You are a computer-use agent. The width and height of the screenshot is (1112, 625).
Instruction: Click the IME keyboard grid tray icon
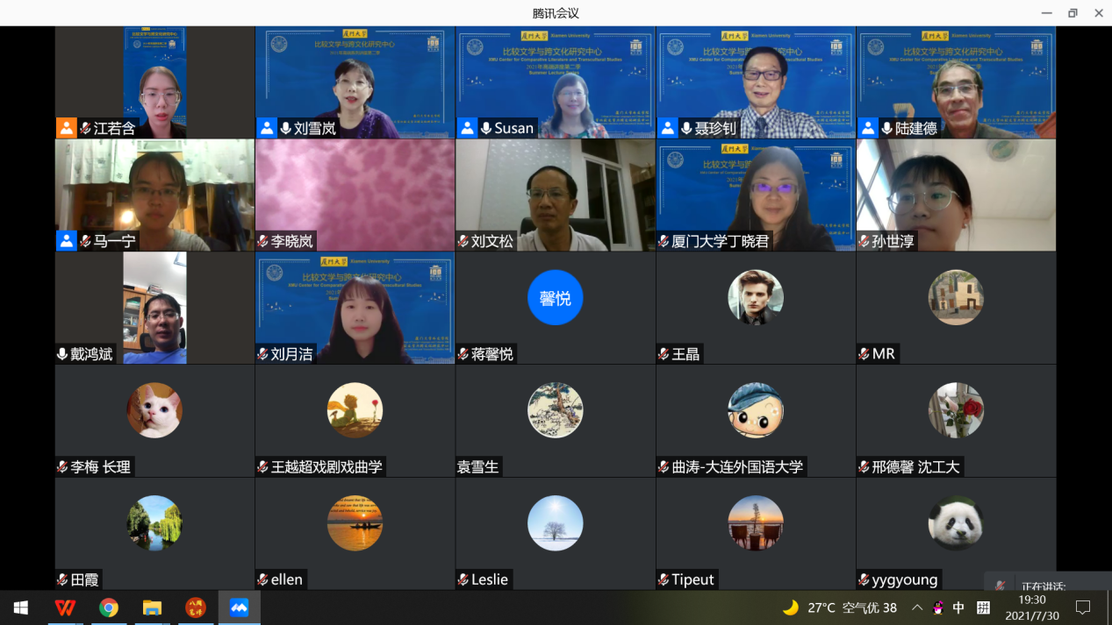coord(983,607)
